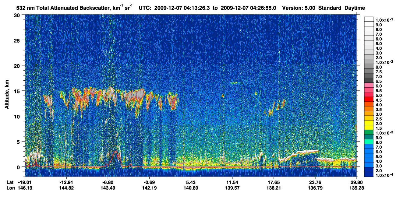Click the colorbar label '3.5'
Image resolution: width=396 pixels, height=203 pixels.
(x=379, y=110)
